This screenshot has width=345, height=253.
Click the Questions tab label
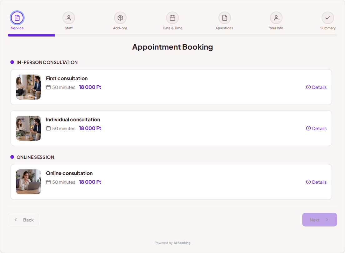pyautogui.click(x=224, y=28)
